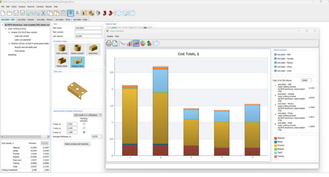The image size is (329, 177).
Task: Click the Graph Window help icon
Action: click(x=157, y=43)
